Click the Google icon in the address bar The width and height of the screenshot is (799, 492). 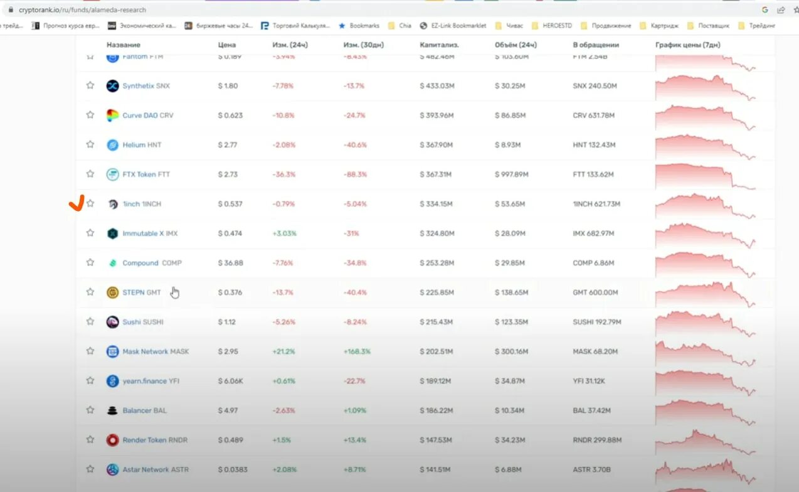pyautogui.click(x=765, y=10)
